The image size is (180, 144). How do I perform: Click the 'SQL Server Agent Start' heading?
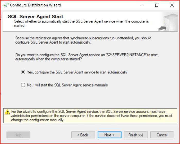point(35,16)
